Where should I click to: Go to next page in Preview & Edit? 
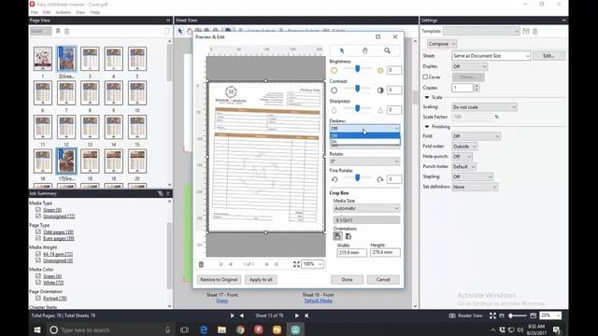[x=266, y=264]
